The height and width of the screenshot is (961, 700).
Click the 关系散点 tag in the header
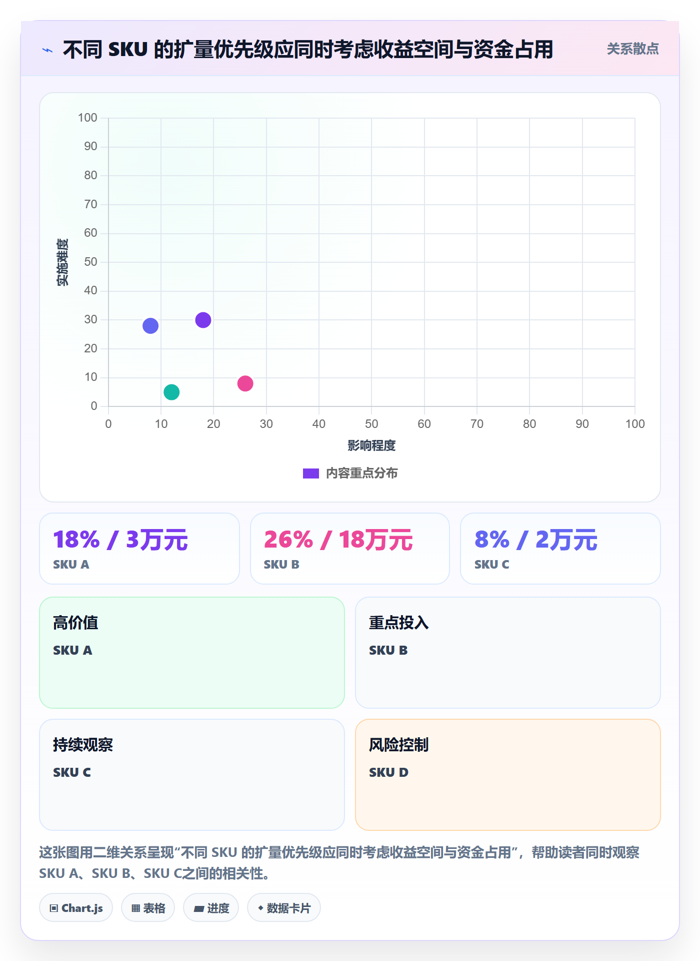tap(632, 49)
